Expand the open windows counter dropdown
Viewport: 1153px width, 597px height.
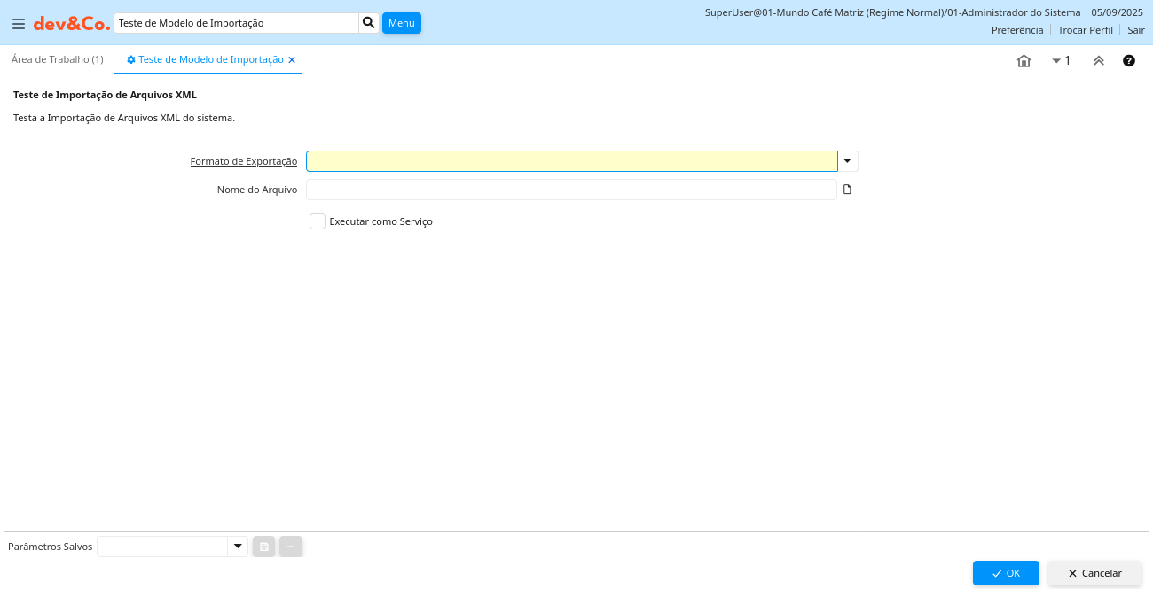1061,61
